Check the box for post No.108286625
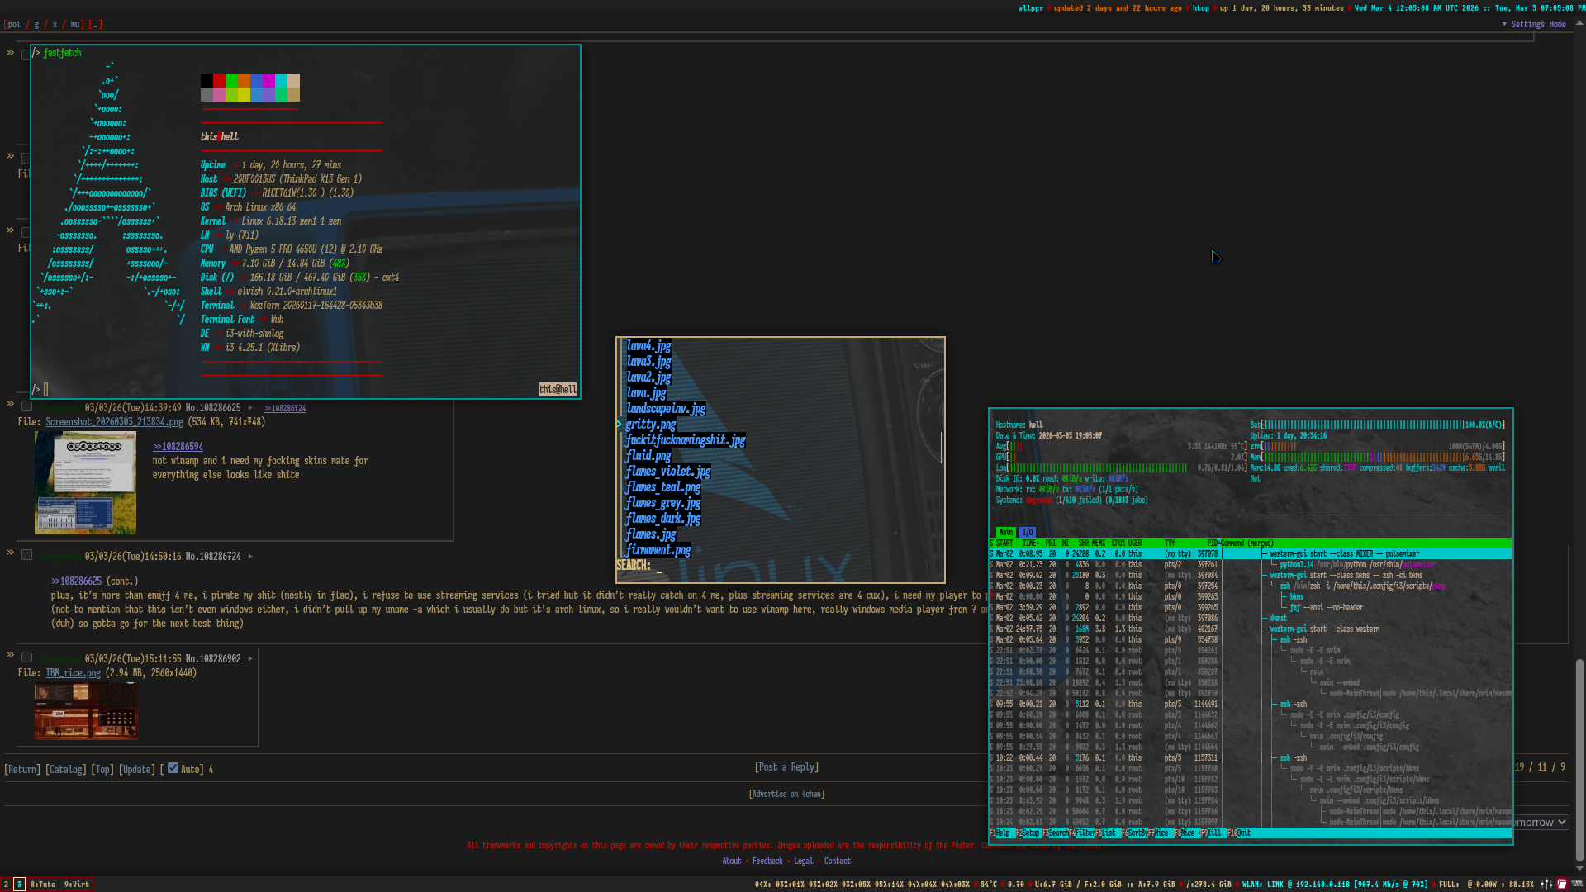The width and height of the screenshot is (1586, 892). [x=26, y=406]
